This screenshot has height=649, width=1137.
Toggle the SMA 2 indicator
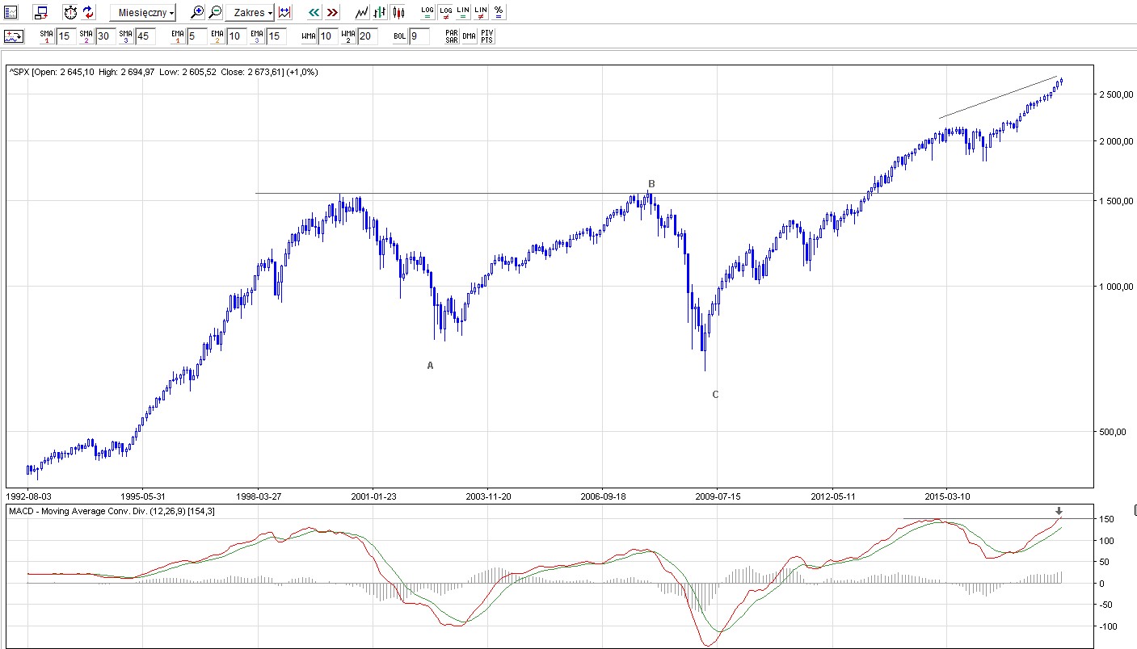86,36
